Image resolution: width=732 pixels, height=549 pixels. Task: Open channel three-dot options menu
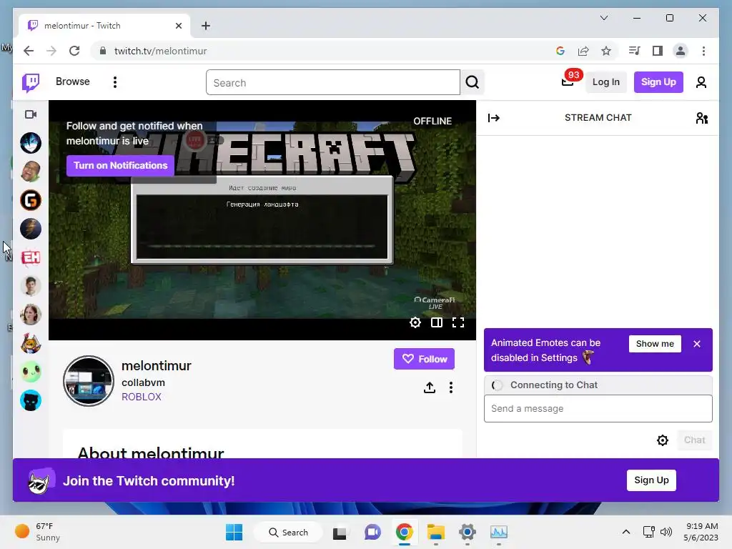pos(451,387)
